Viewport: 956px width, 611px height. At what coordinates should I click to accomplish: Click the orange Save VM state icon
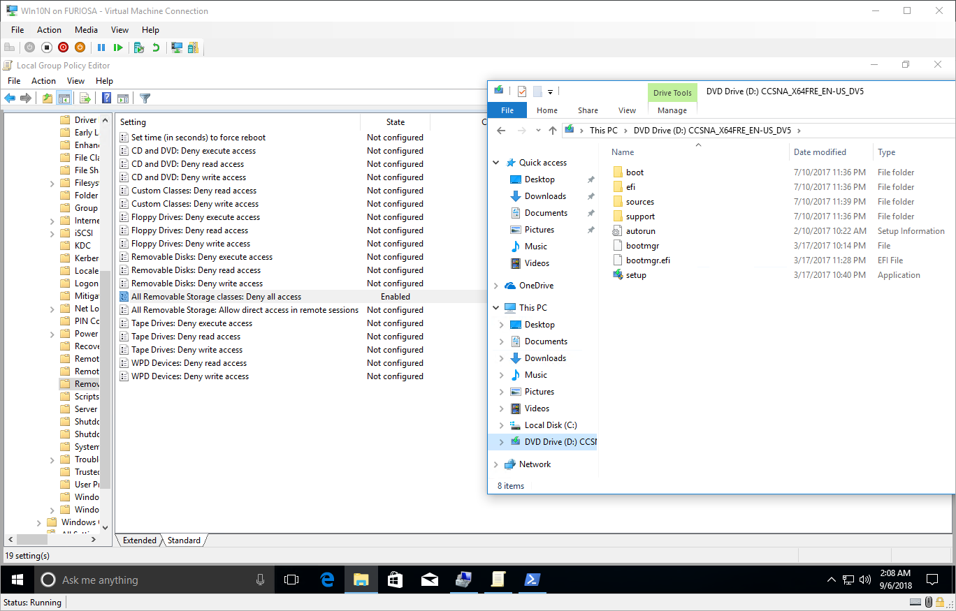(x=80, y=47)
